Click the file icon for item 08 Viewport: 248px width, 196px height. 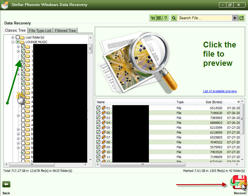tap(104, 142)
